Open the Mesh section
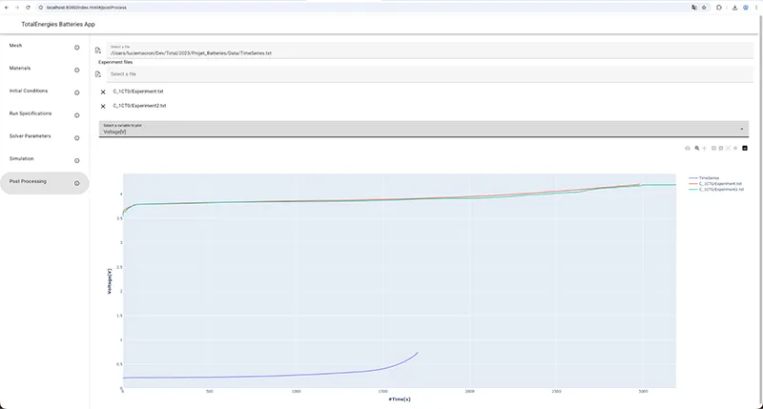The height and width of the screenshot is (409, 763). coord(15,45)
